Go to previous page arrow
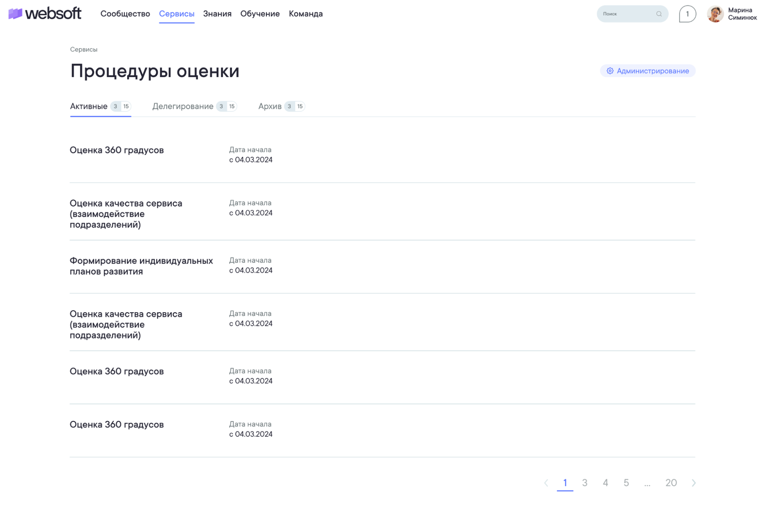 pos(546,483)
